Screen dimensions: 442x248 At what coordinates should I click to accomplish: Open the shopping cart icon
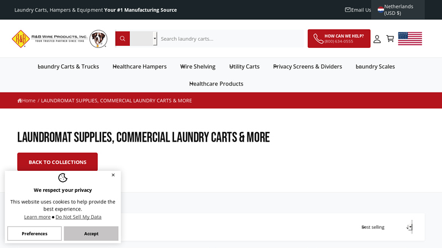click(x=390, y=39)
